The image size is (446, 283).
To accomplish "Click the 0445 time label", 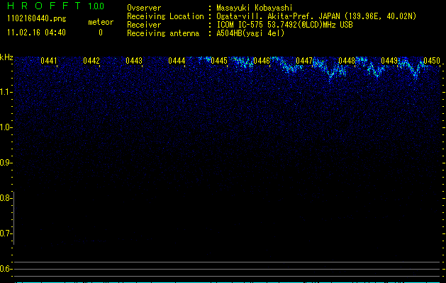I will (219, 61).
